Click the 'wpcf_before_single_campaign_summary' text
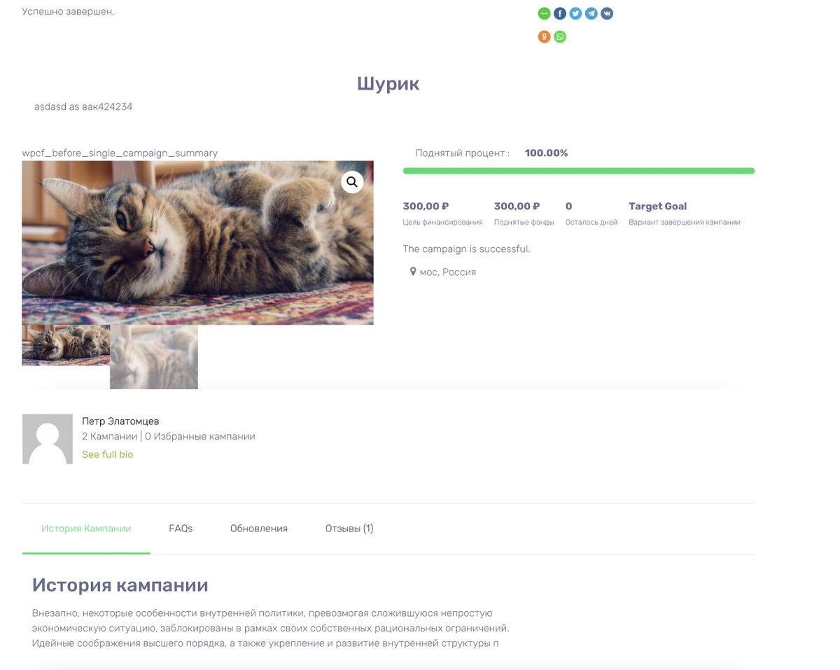This screenshot has height=670, width=840. tap(120, 153)
